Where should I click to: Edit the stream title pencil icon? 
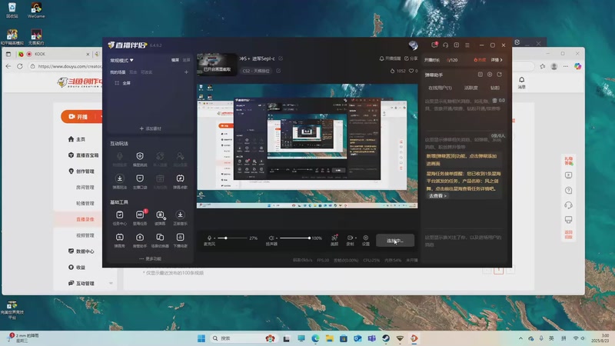(x=281, y=58)
